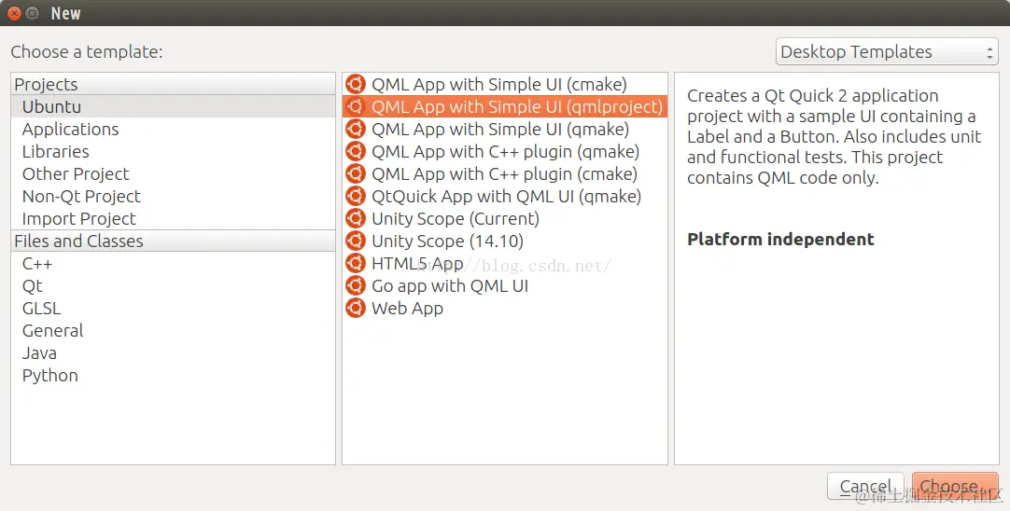Click Ubuntu icon next to QML App (qmake)

pyautogui.click(x=355, y=130)
